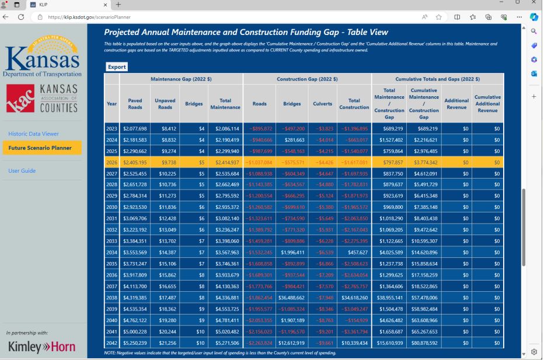Open the Favorites list icon
This screenshot has width=544, height=360.
[472, 18]
